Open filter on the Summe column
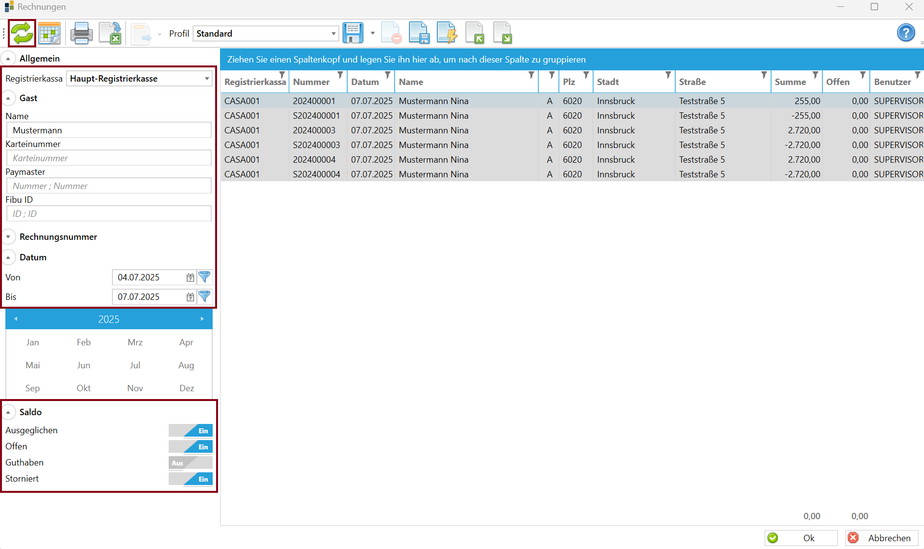 [815, 75]
